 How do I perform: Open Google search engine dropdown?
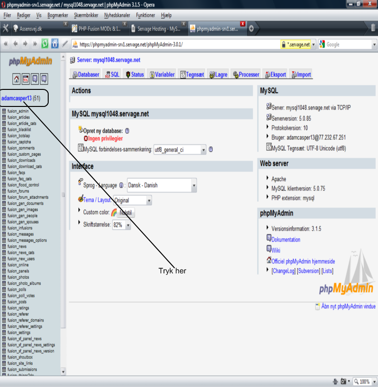tap(374, 44)
